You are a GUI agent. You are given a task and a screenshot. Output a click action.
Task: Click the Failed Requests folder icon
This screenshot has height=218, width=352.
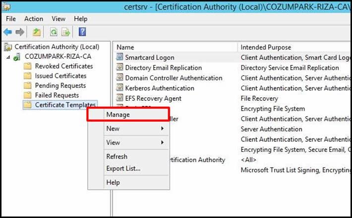[27, 95]
